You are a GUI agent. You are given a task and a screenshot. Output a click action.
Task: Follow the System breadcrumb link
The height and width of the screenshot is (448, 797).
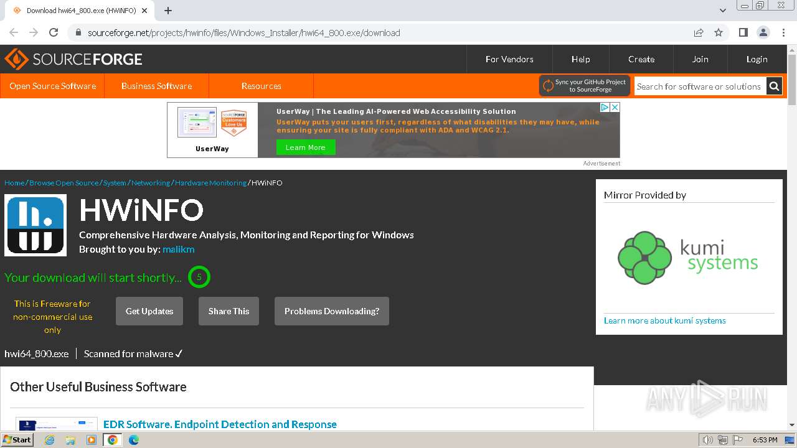[x=115, y=182]
